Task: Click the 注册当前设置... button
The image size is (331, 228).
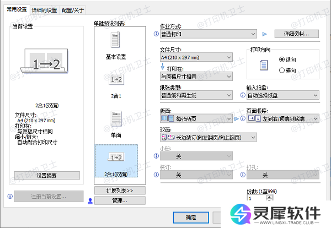Action: [x=49, y=197]
